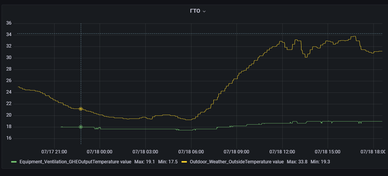The image size is (388, 176).
Task: Toggle Outdoor_Weather_OutsideTemperature series in legend
Action: point(236,162)
